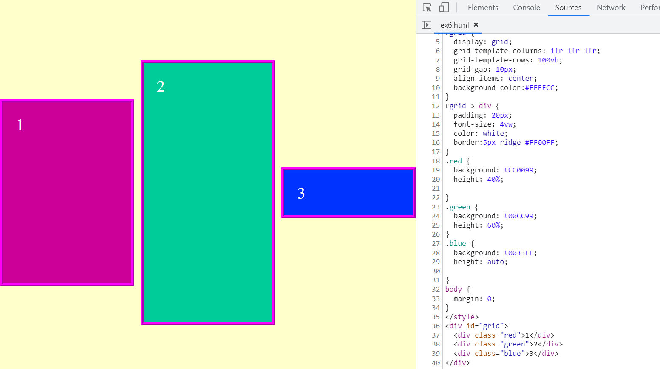The height and width of the screenshot is (369, 660).
Task: Select the ex6.html file tab
Action: [454, 25]
